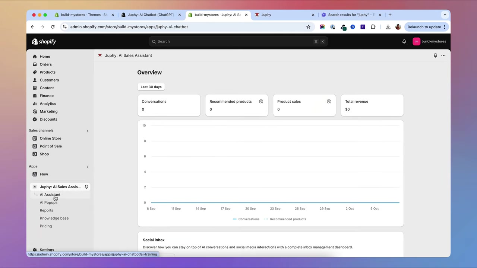The height and width of the screenshot is (268, 477).
Task: Switch to the Juphy browser tab
Action: 285,15
